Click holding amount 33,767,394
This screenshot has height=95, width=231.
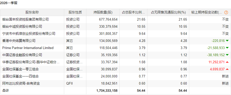click(x=109, y=62)
